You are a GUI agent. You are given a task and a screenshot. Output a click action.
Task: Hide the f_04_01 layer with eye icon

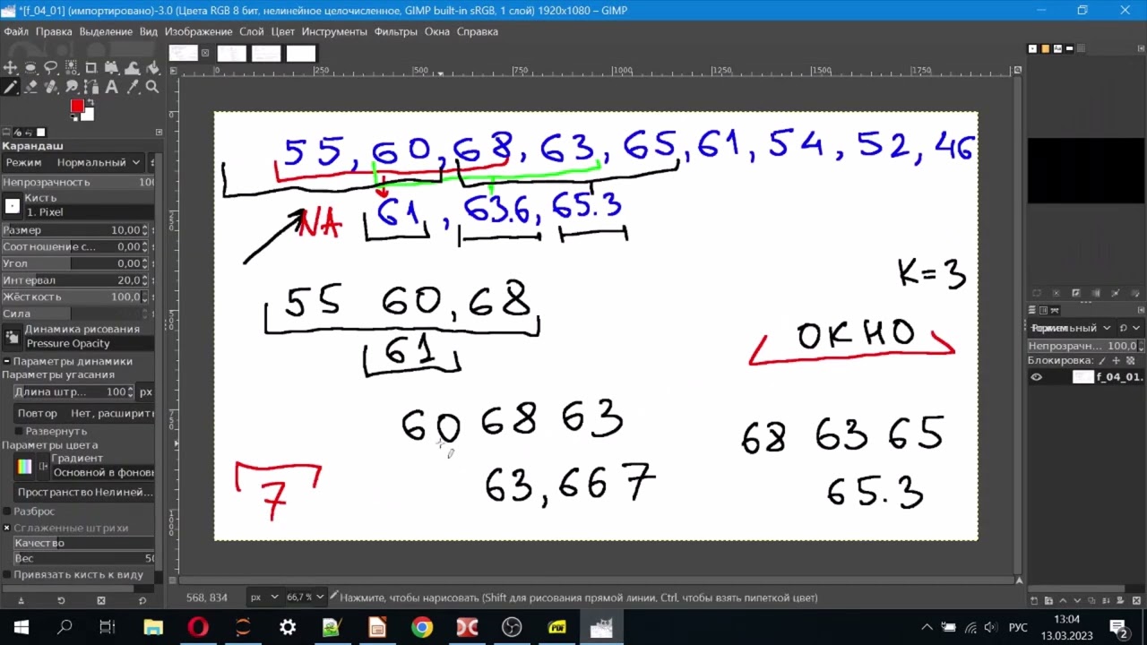pos(1036,377)
